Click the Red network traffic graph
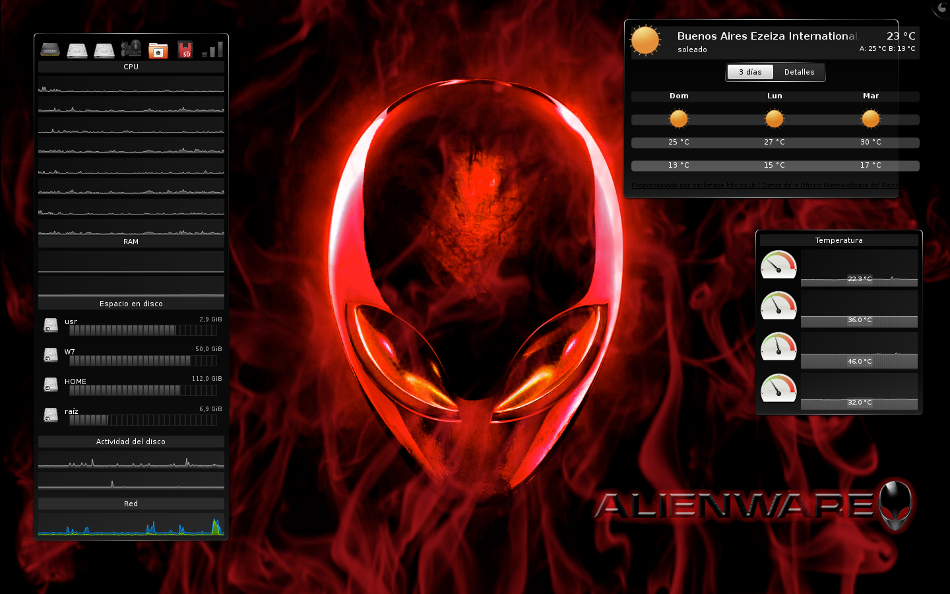Screen dimensions: 950x594 tap(131, 524)
